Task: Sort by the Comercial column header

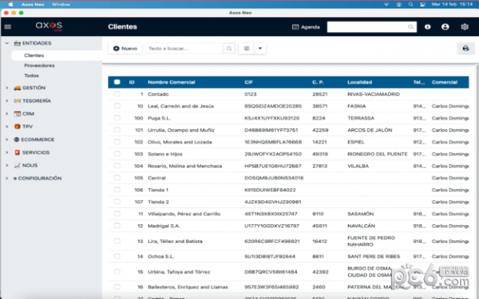Action: [445, 82]
